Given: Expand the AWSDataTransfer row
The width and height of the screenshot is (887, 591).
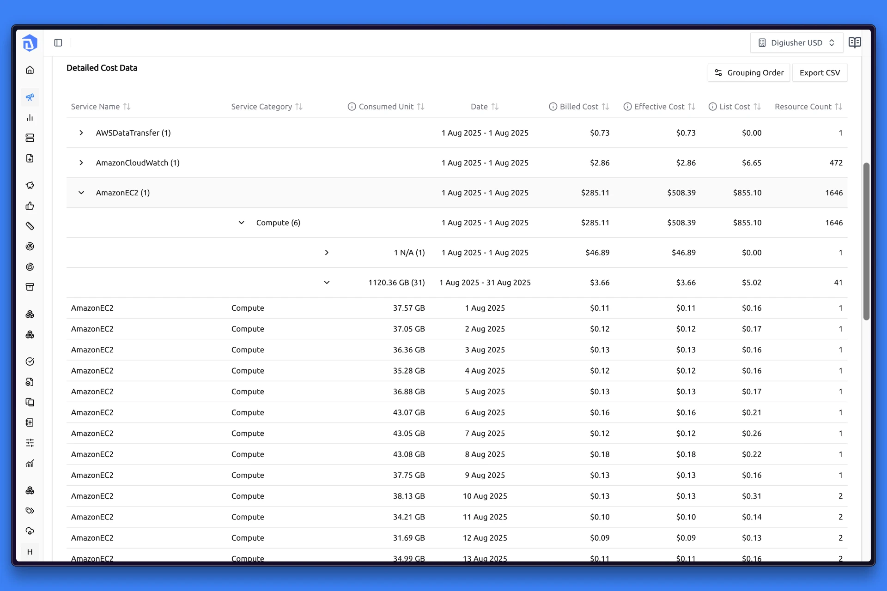Looking at the screenshot, I should tap(81, 133).
